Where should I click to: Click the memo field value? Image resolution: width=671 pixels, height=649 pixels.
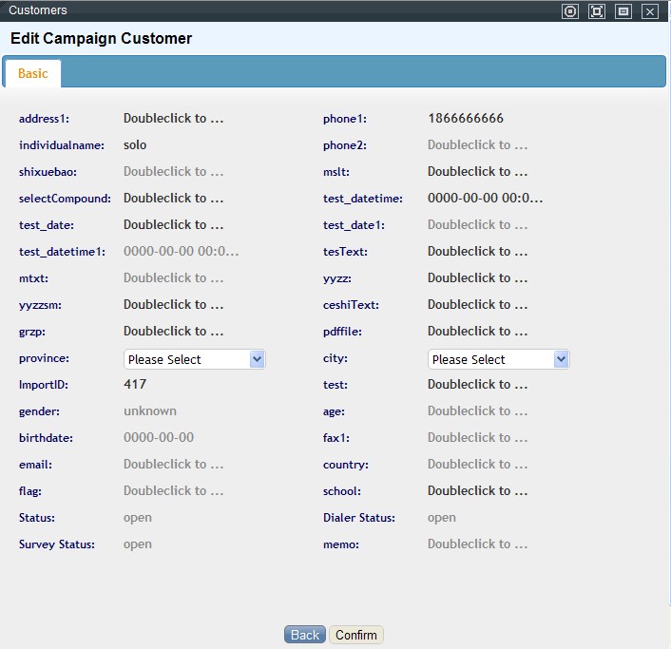click(x=477, y=544)
